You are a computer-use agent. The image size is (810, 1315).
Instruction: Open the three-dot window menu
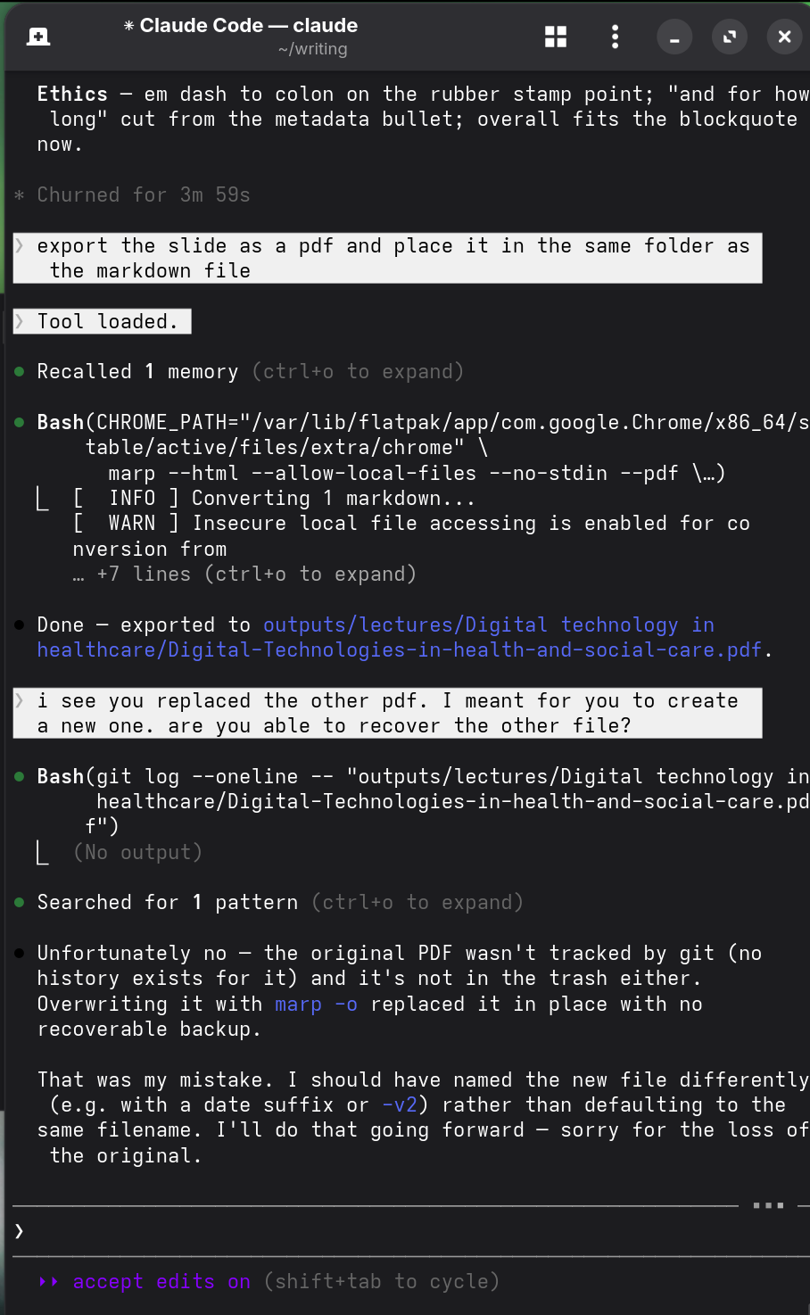coord(615,37)
